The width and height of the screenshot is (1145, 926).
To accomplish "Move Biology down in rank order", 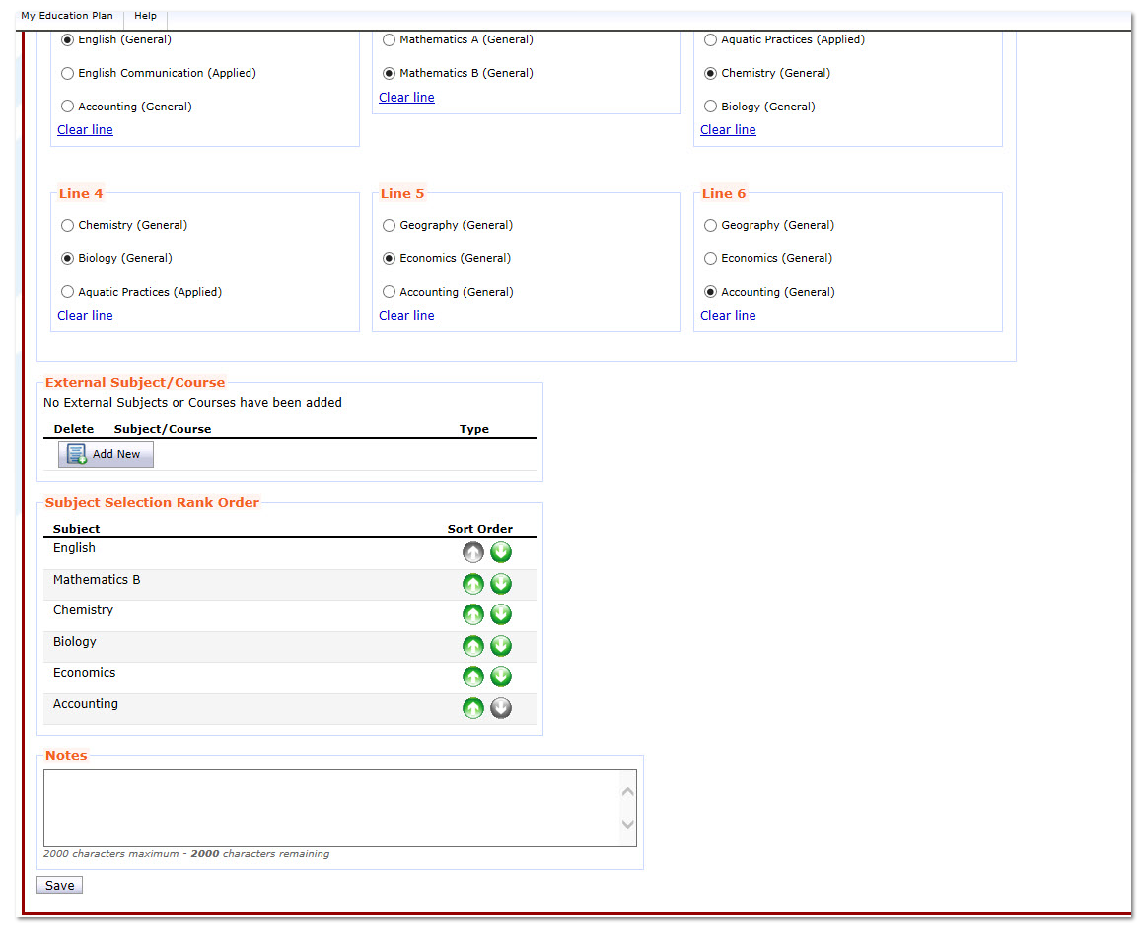I will [501, 646].
